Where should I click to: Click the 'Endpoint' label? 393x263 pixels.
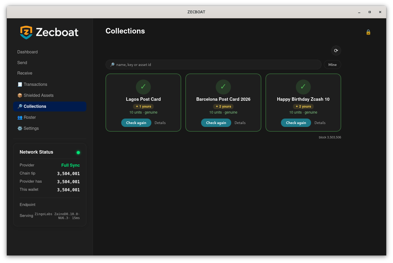tap(27, 205)
